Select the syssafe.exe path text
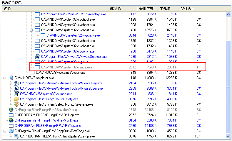This screenshot has width=232, height=141. (56, 104)
